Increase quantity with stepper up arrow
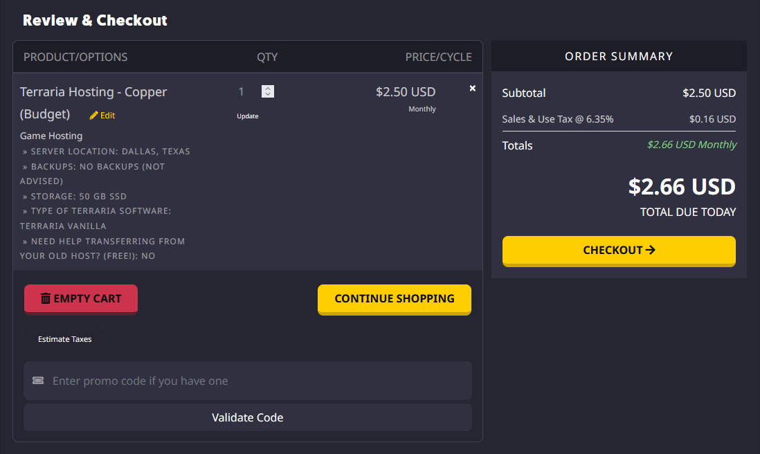The image size is (760, 454). pos(268,88)
